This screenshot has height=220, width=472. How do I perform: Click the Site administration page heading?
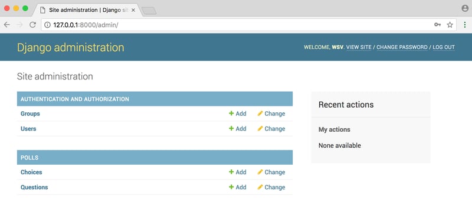[x=55, y=76]
